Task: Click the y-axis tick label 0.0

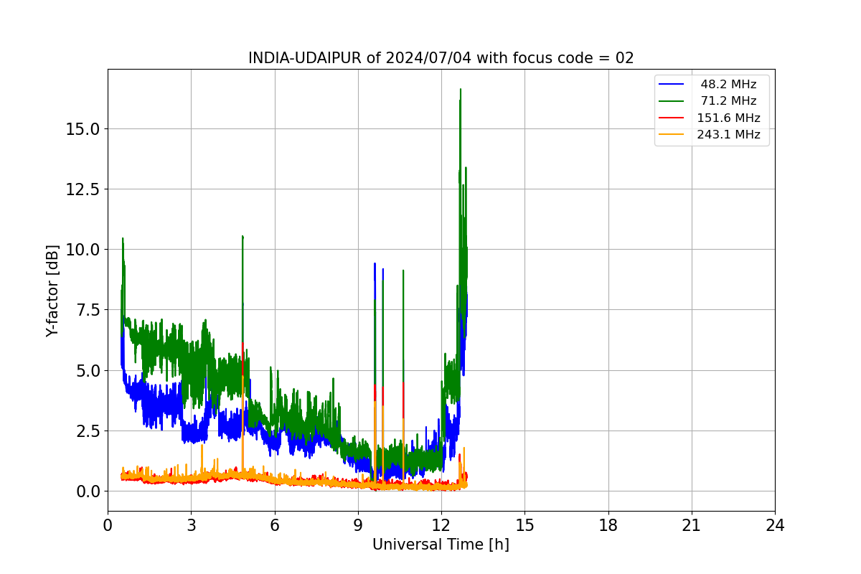Action: click(x=88, y=491)
